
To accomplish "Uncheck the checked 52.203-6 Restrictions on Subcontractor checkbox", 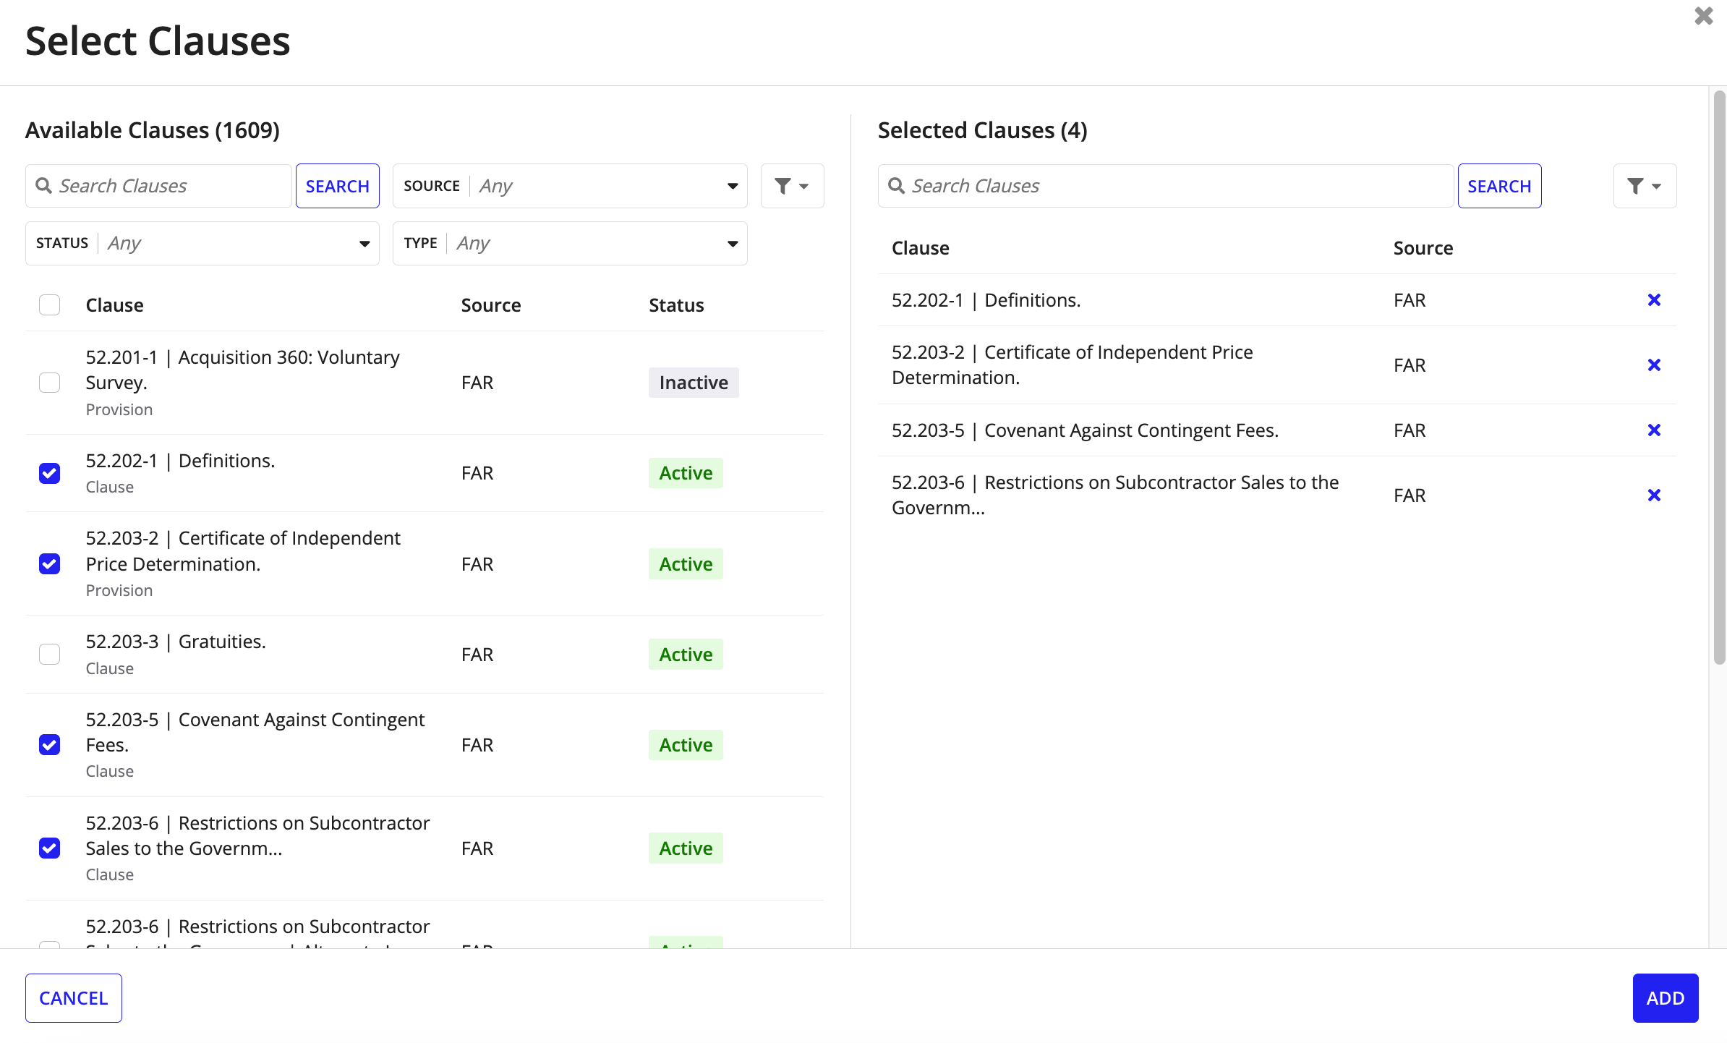I will [49, 848].
